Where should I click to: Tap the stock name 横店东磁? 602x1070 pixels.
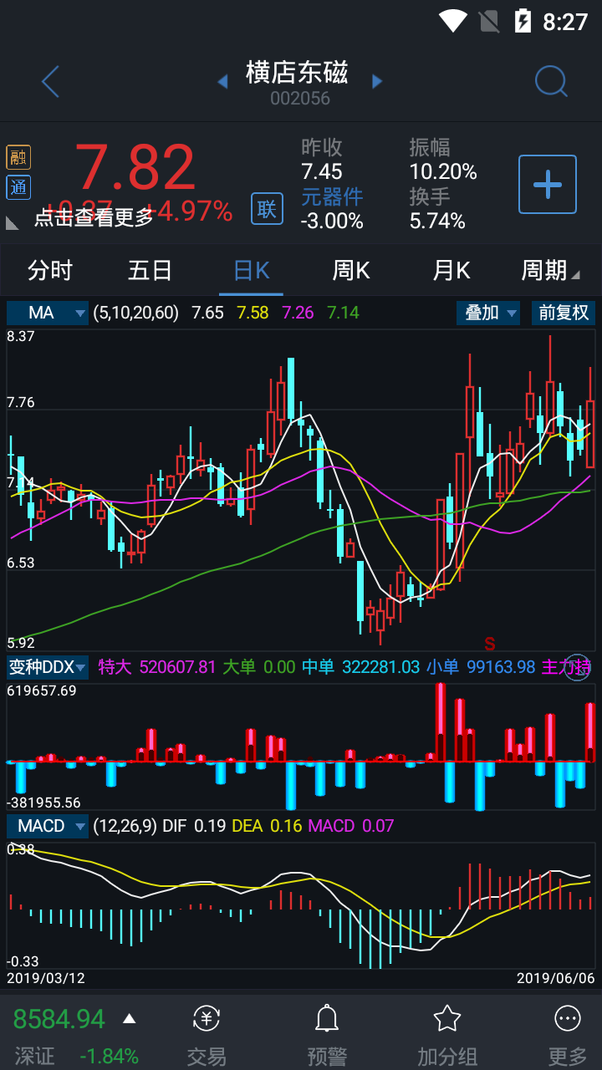(x=298, y=73)
